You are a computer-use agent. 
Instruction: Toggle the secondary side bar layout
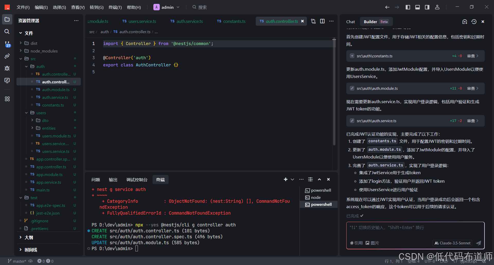click(x=427, y=7)
